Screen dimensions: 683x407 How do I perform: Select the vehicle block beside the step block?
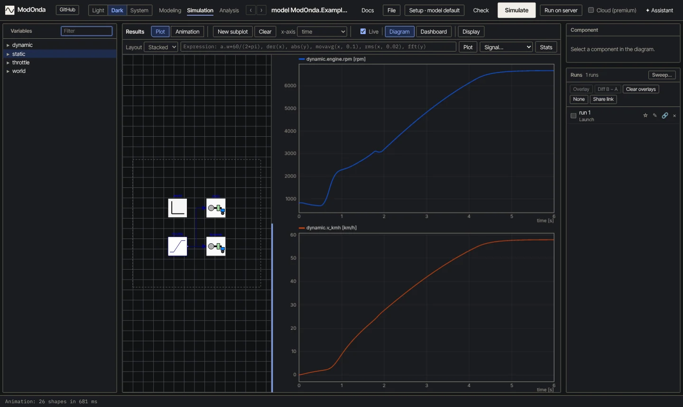(x=216, y=208)
